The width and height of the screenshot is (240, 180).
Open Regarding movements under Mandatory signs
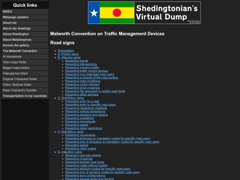point(80,135)
